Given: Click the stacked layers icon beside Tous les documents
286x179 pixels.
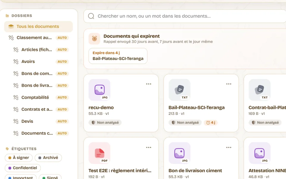Looking at the screenshot, I should [11, 27].
